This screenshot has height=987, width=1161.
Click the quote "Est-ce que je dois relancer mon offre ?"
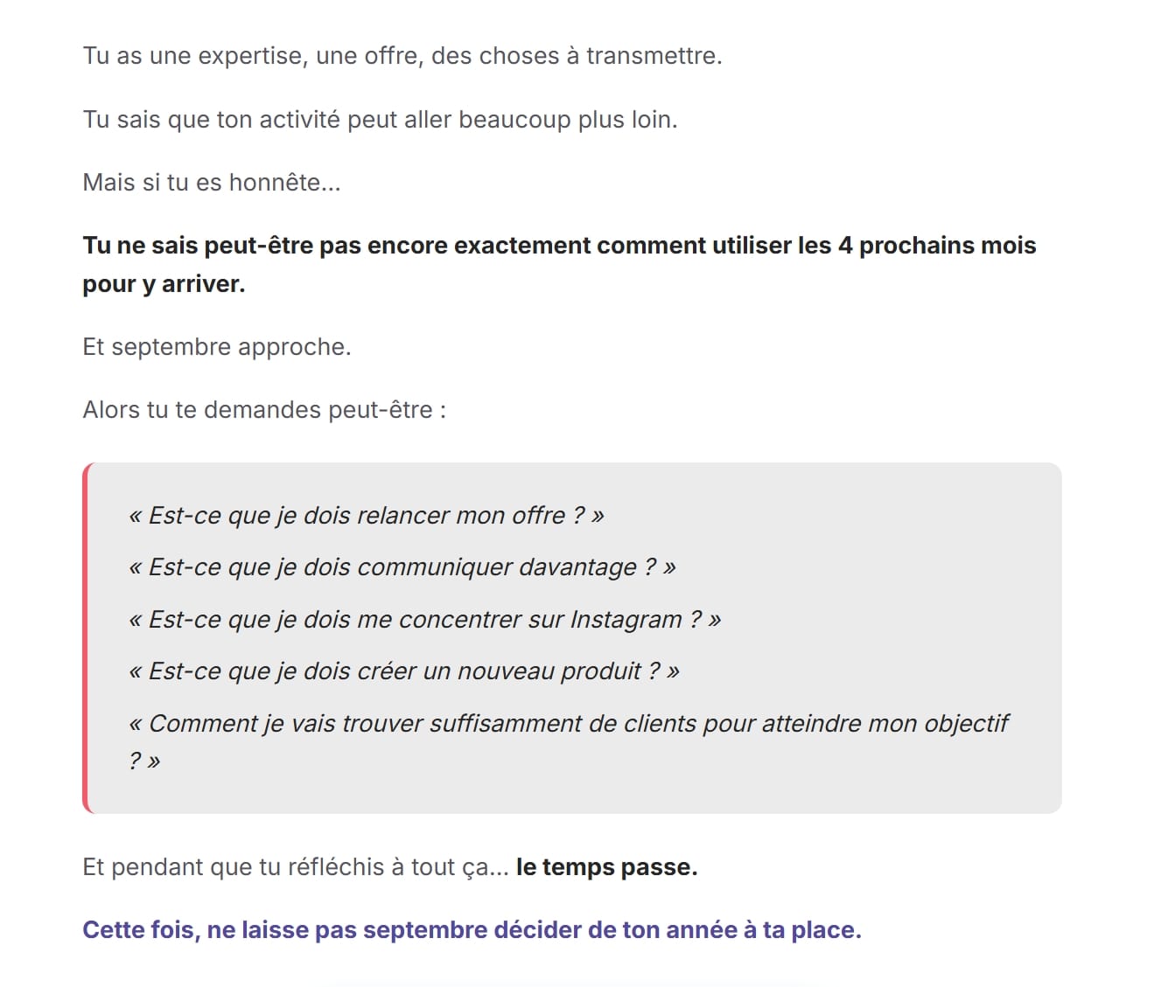point(367,516)
